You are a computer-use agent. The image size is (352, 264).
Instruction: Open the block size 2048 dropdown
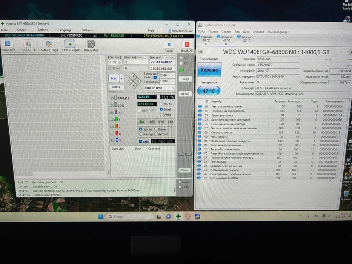[x=173, y=75]
